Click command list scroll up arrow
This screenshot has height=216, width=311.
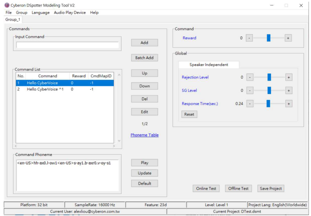119,75
